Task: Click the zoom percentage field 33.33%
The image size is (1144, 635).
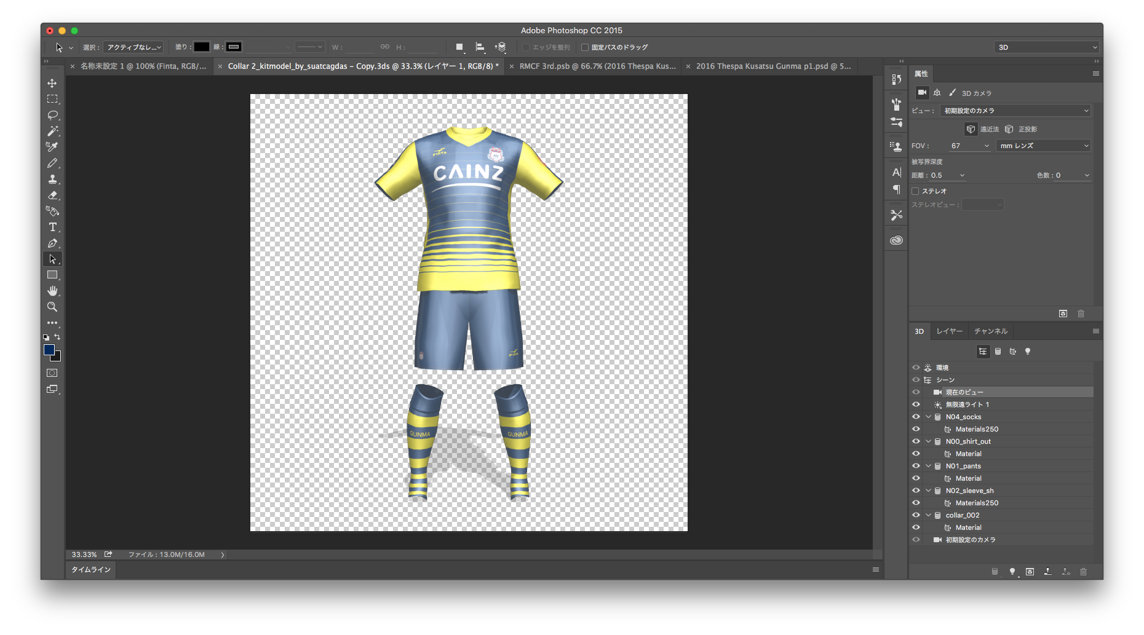Action: coord(84,554)
